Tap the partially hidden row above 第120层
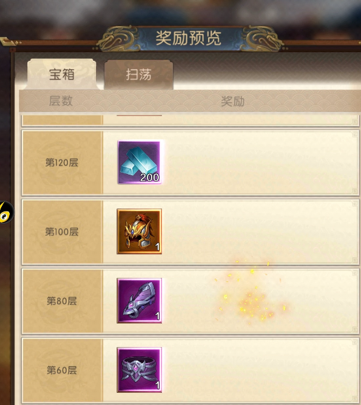Screen dimensions: 361x405 191,120
